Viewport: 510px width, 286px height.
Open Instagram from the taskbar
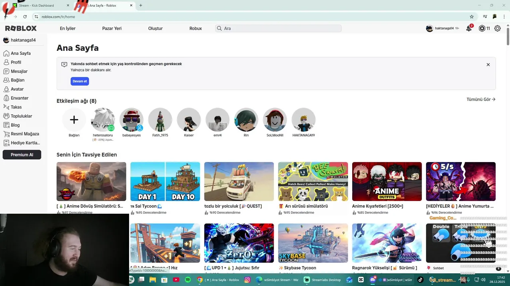(247, 280)
